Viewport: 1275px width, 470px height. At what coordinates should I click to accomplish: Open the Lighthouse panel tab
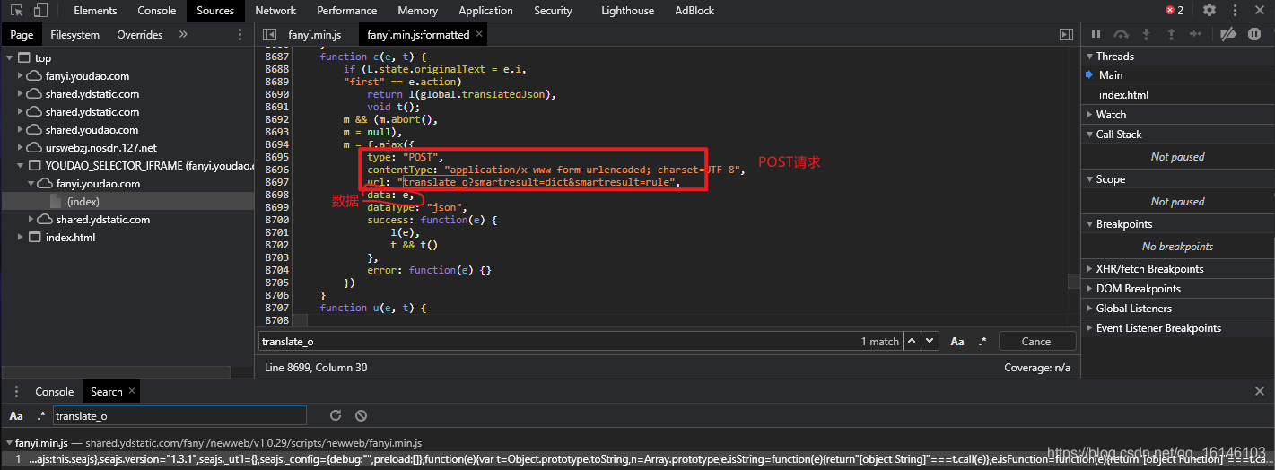point(627,11)
